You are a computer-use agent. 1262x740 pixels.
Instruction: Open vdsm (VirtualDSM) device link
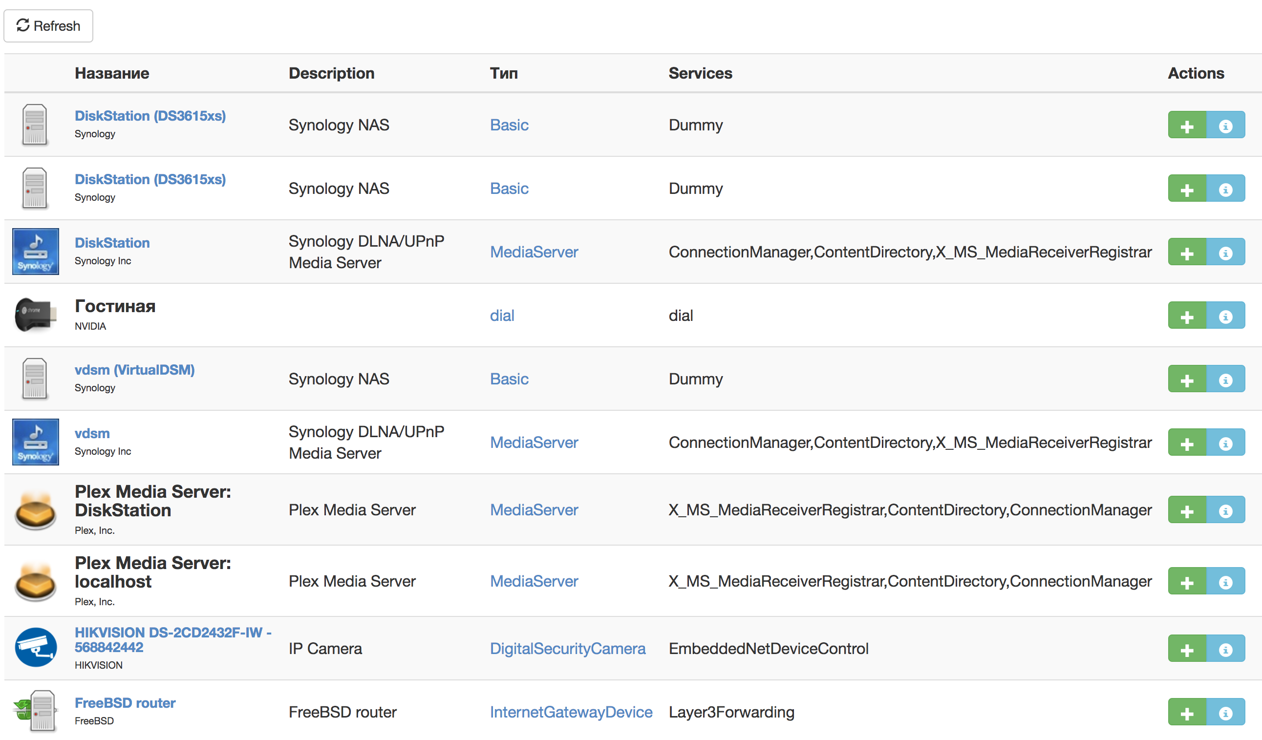pos(134,370)
